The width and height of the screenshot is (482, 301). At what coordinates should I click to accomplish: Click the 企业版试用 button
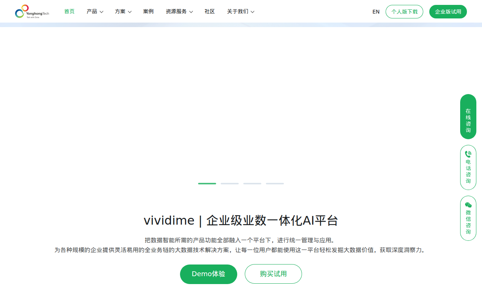448,12
